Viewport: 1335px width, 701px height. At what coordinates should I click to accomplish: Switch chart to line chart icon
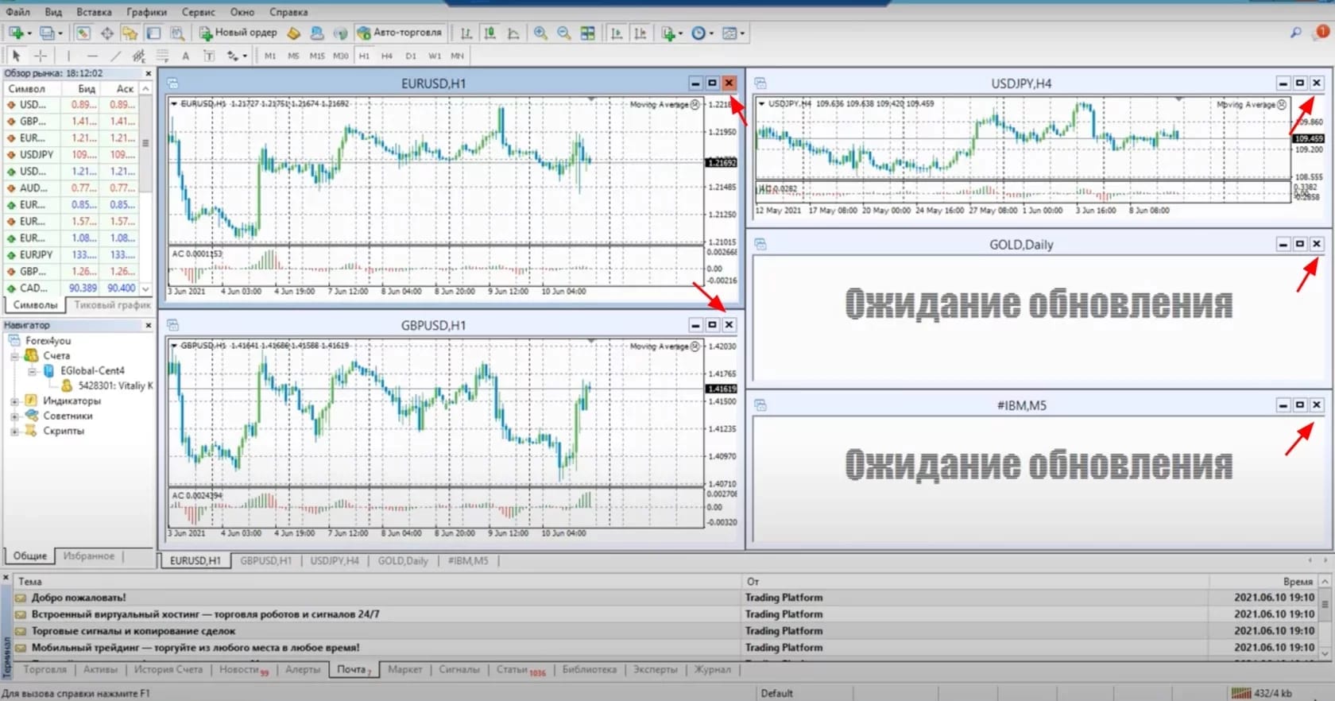(x=513, y=33)
